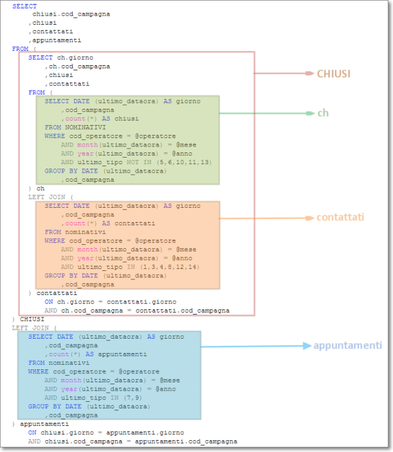Click the orange arrowhead pointing to contattati
The image size is (393, 452).
tap(310, 218)
